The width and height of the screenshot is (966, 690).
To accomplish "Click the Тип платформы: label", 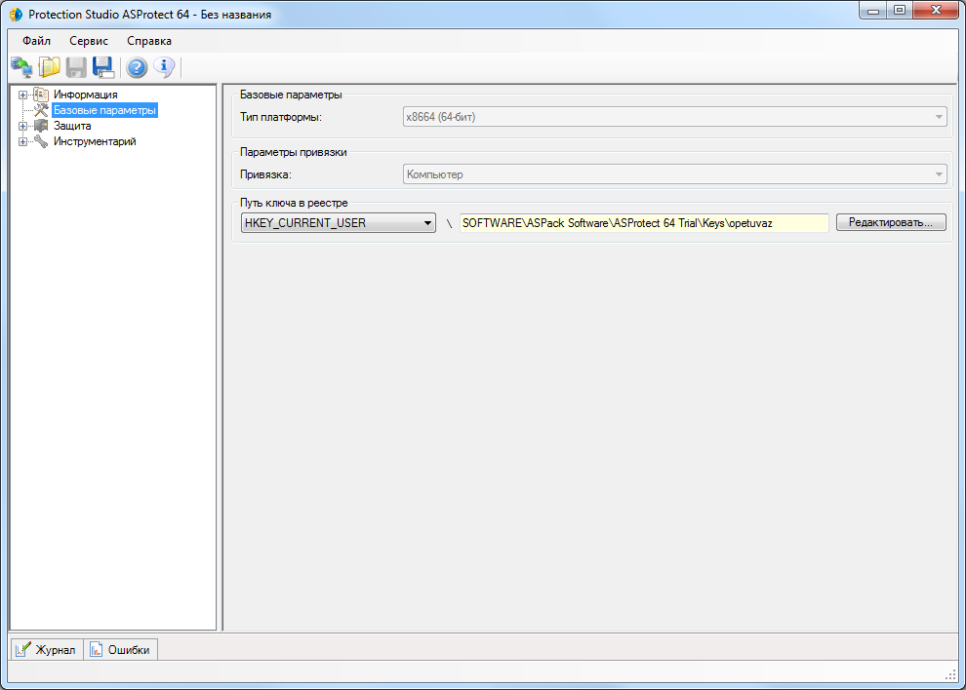I will [281, 117].
